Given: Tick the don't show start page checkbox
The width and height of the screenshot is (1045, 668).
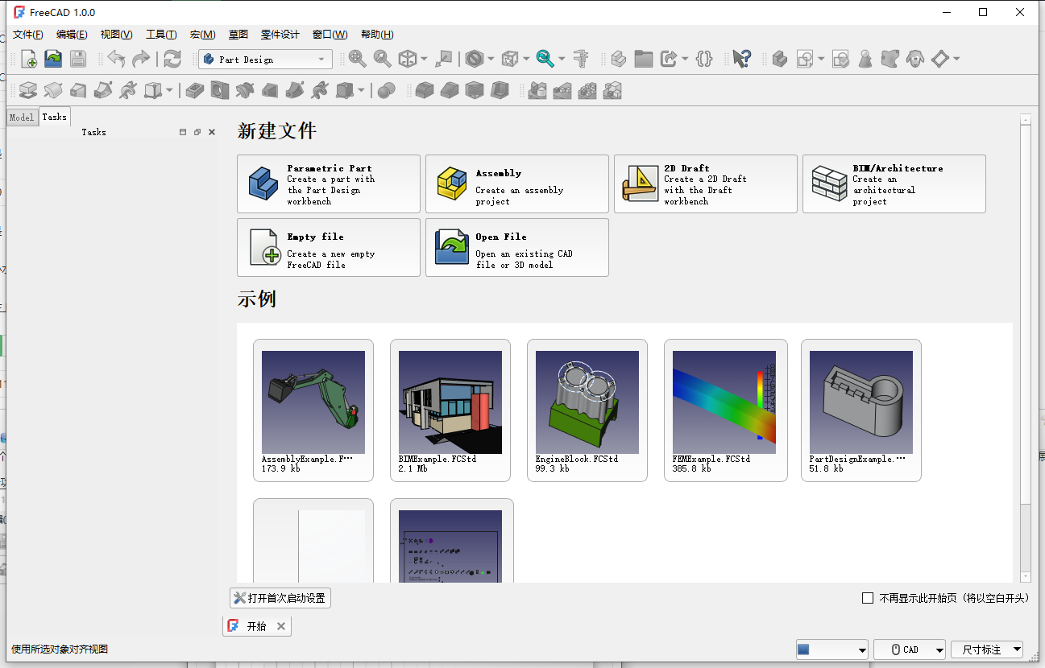Looking at the screenshot, I should 868,598.
